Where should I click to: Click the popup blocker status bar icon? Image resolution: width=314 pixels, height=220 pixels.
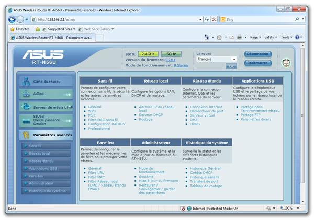pos(183,209)
